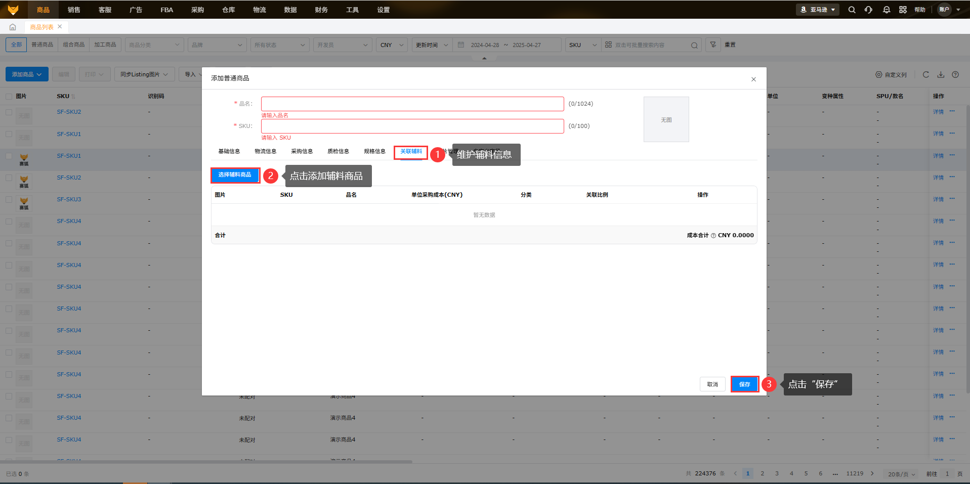Click the fox logo in the top bar

[13, 10]
